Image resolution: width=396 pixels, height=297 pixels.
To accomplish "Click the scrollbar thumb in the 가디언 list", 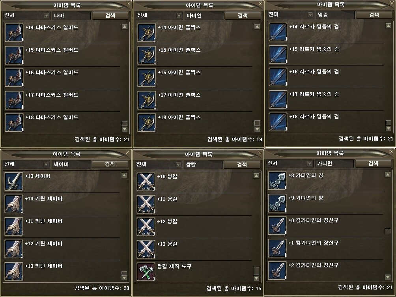I will [388, 231].
